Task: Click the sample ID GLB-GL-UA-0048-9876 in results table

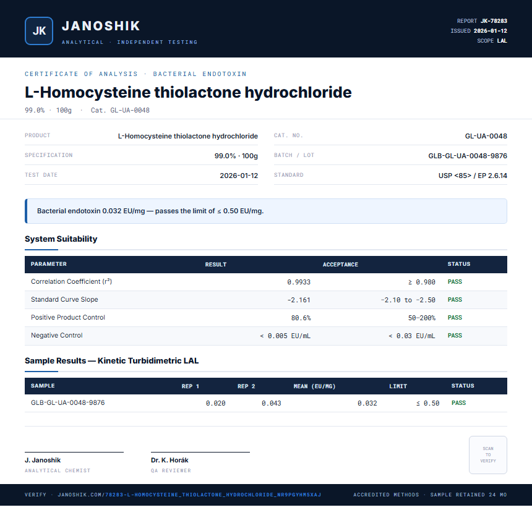Action: click(x=68, y=402)
